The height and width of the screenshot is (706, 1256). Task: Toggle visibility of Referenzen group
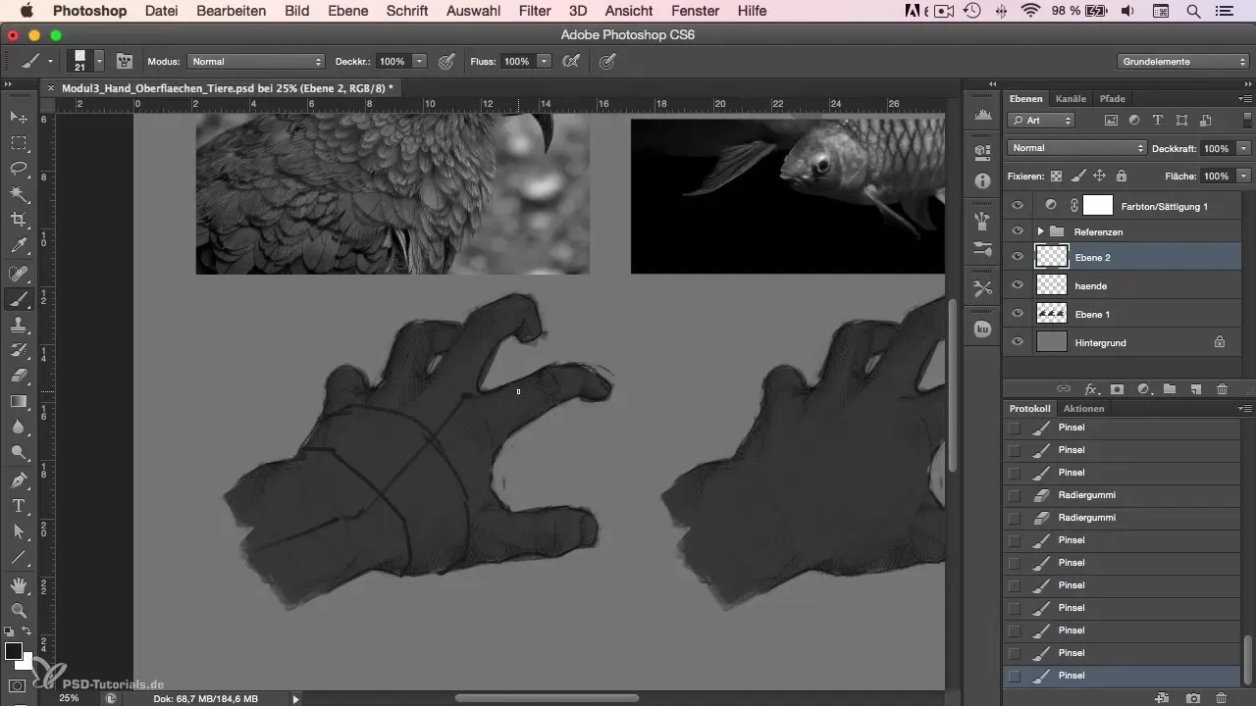click(x=1018, y=231)
